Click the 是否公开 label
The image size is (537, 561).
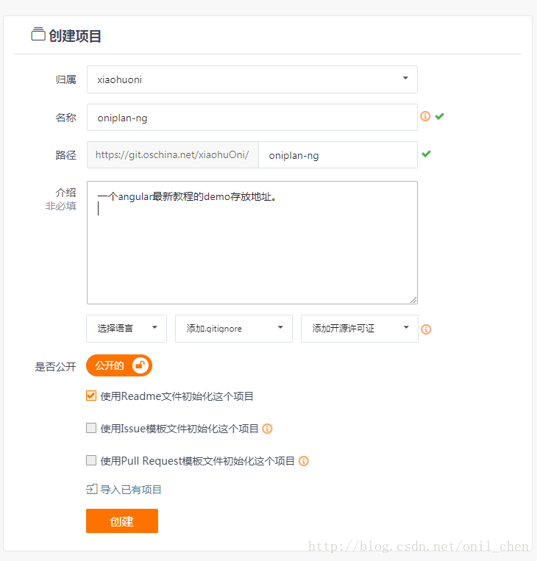click(x=55, y=367)
